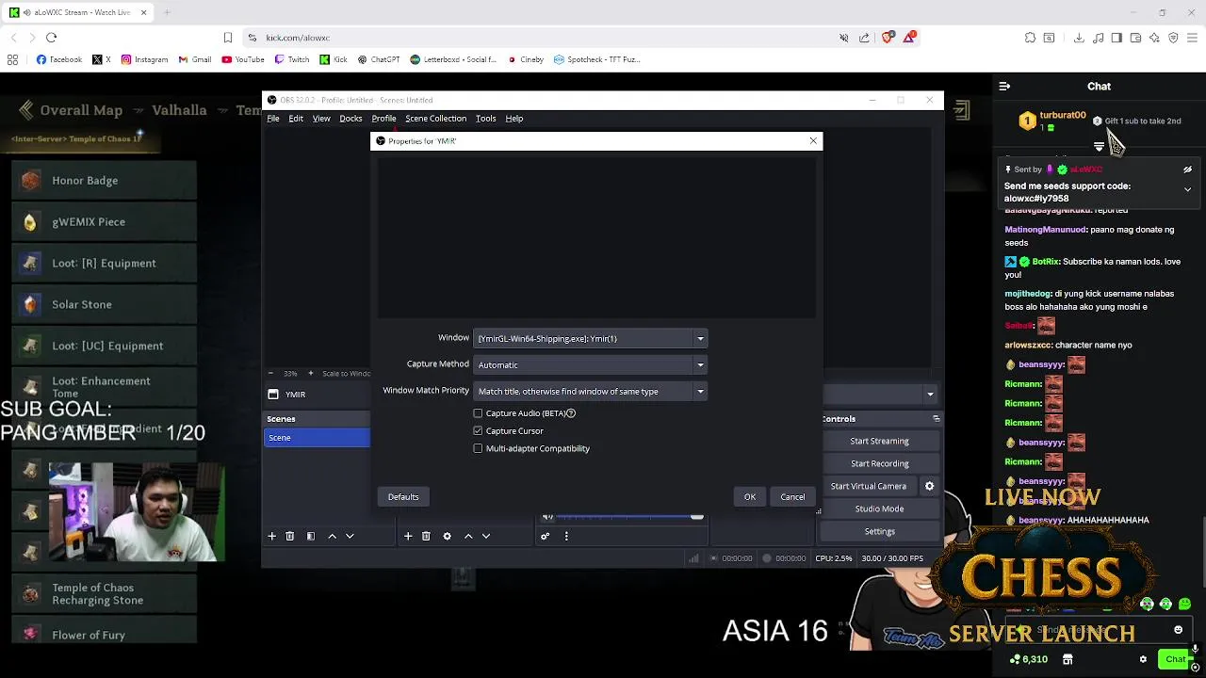Open OBS File menu
The height and width of the screenshot is (678, 1206).
point(273,119)
